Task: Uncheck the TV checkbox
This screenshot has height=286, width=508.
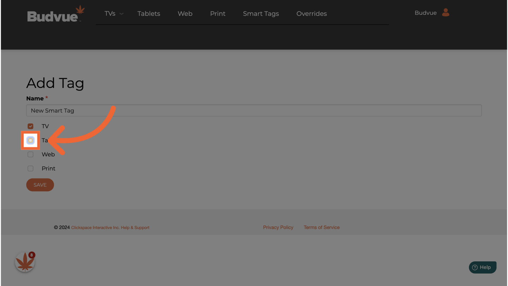Action: [30, 126]
